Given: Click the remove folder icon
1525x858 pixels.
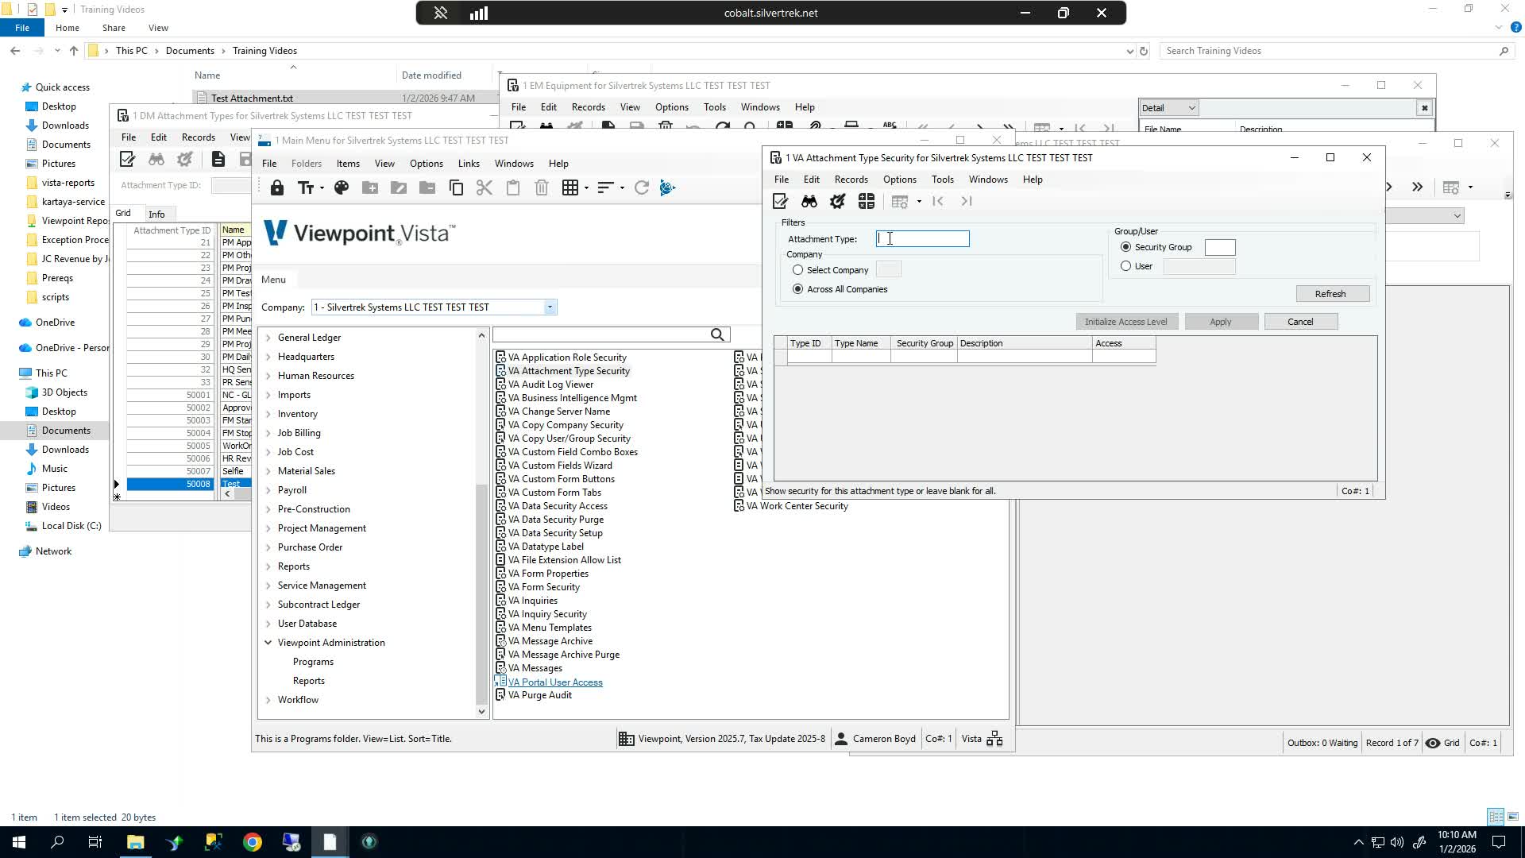Looking at the screenshot, I should point(427,187).
